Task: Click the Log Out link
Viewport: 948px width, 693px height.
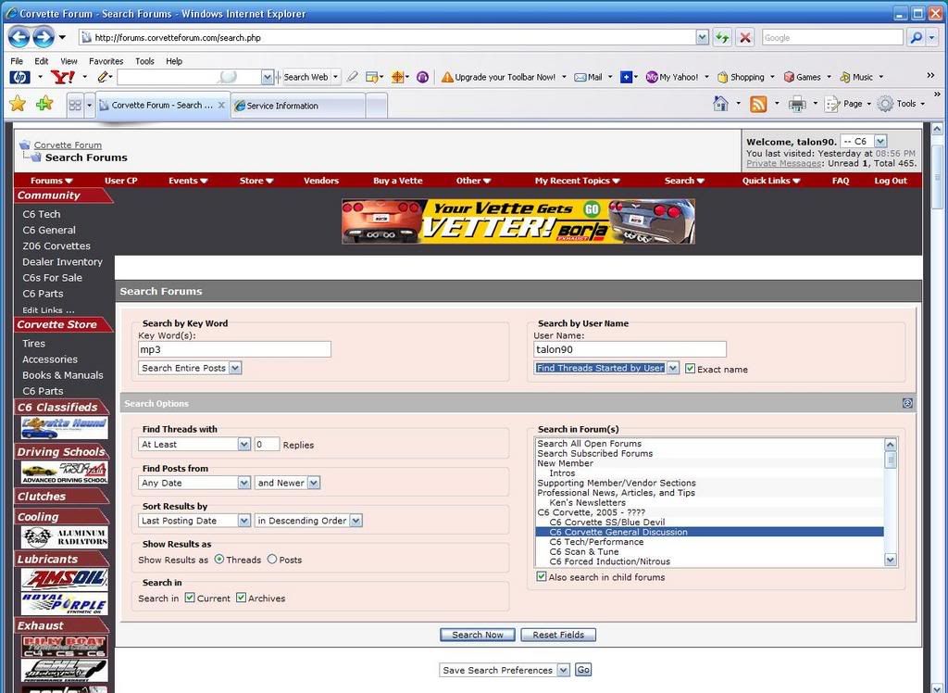Action: click(891, 181)
